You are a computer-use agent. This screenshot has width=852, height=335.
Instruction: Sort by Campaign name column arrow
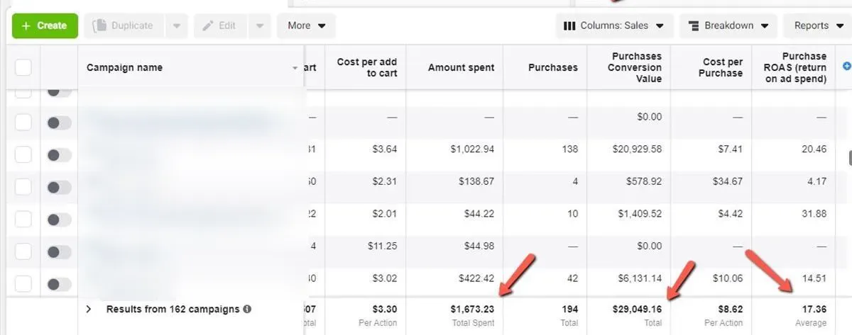tap(295, 69)
